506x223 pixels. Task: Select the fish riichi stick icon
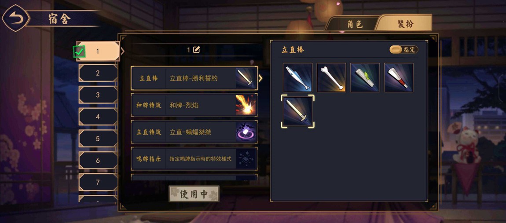[x=297, y=77]
